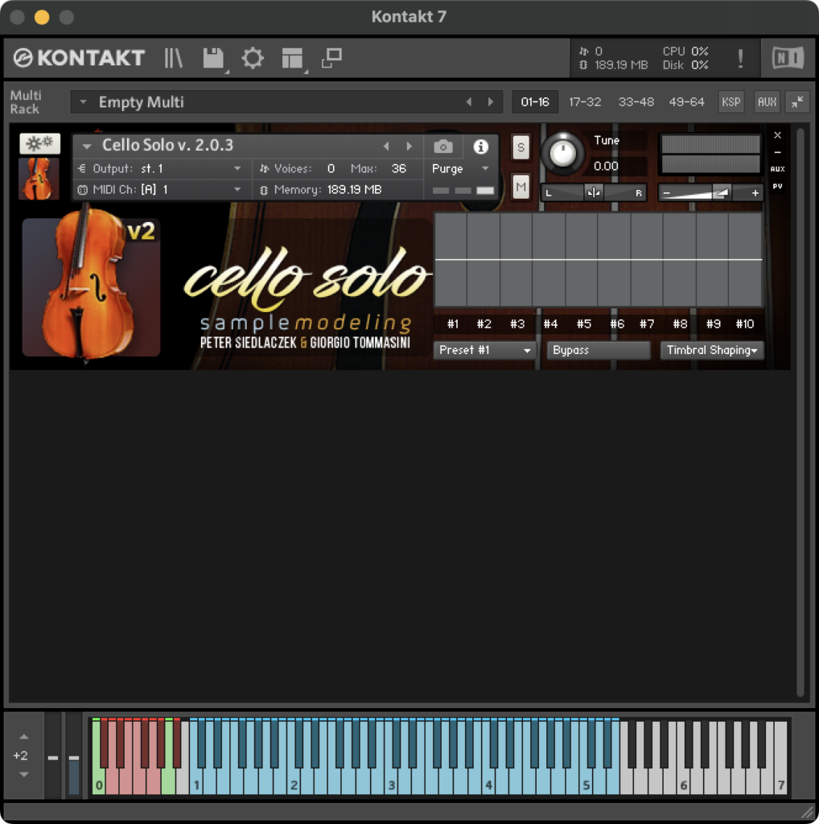The image size is (819, 824).
Task: Expand the Cello Solo instrument name menu
Action: coord(87,146)
